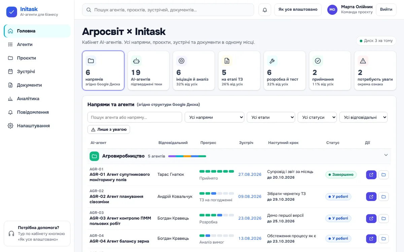The width and height of the screenshot is (404, 252).
Task: Focus the global search field
Action: (168, 10)
